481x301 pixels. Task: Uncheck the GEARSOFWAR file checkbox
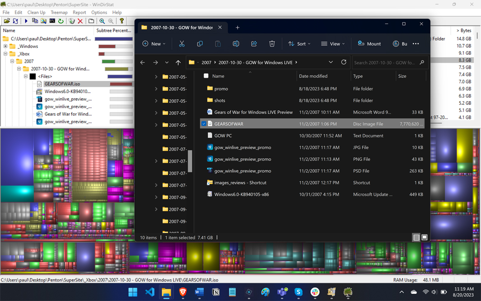204,124
